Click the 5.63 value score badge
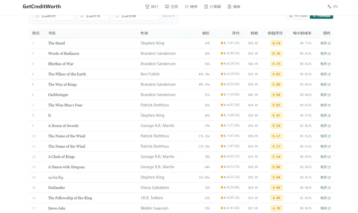This screenshot has width=358, height=213. (x=276, y=74)
